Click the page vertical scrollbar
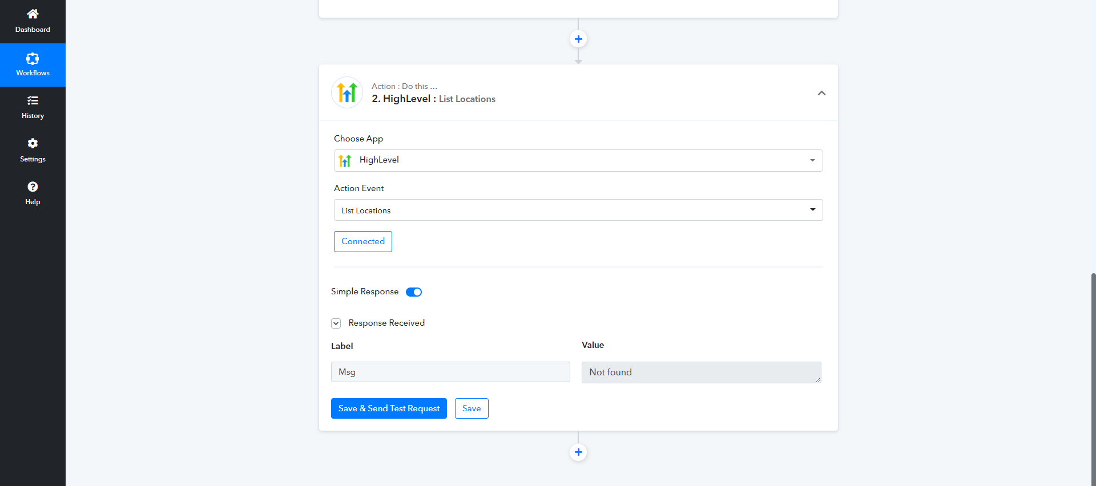This screenshot has height=486, width=1096. (1093, 379)
